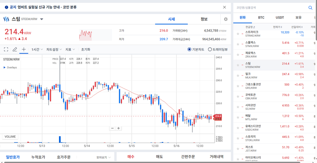Open the 호가주문 tab
317x163 pixels.
coord(64,157)
